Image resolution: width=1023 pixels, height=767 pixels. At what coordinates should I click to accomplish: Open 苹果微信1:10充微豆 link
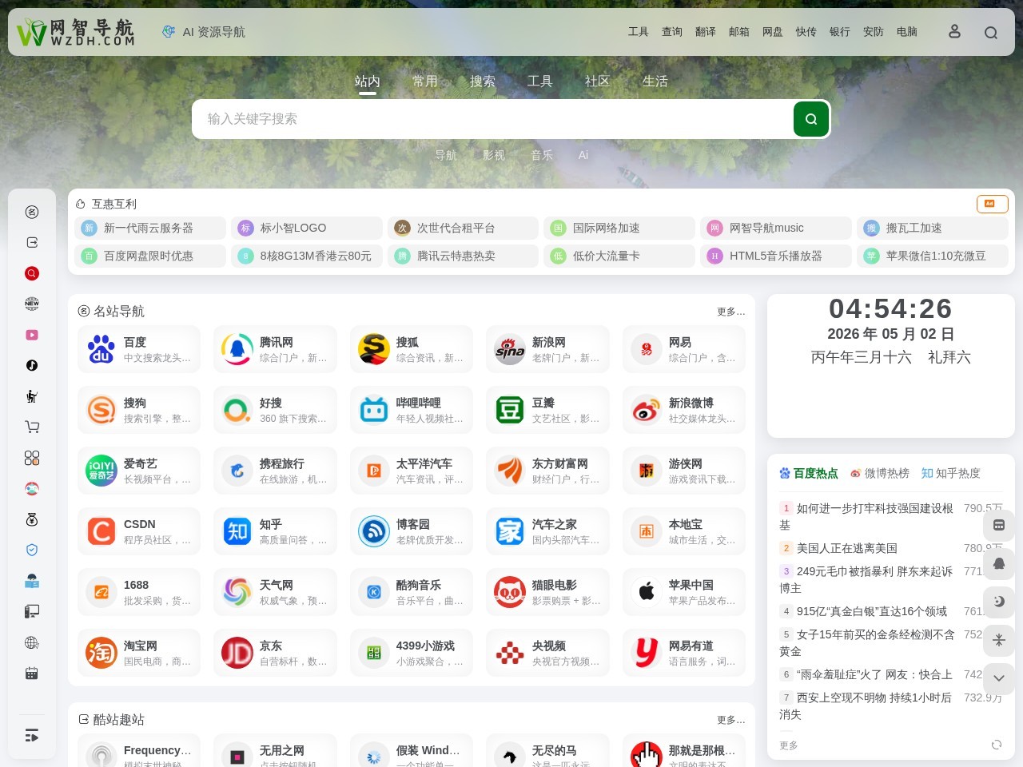(933, 256)
